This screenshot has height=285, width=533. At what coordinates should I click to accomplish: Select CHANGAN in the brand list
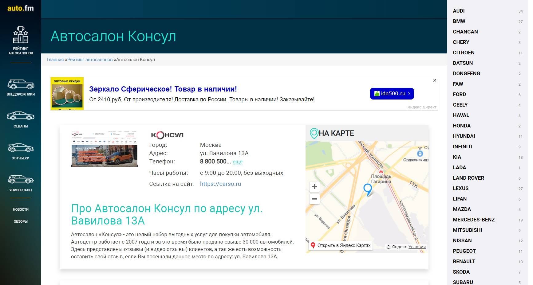pos(465,32)
